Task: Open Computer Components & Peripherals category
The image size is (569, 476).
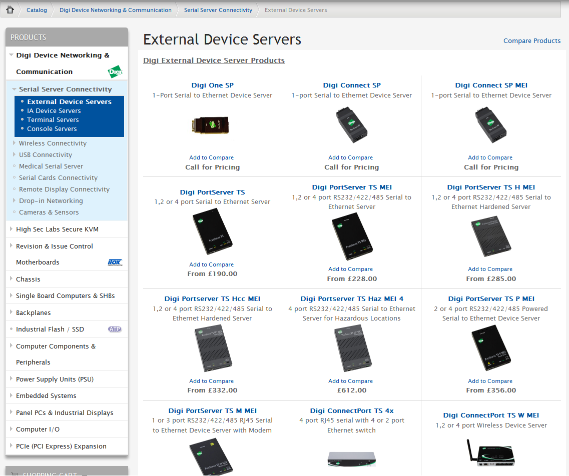Action: pos(56,354)
